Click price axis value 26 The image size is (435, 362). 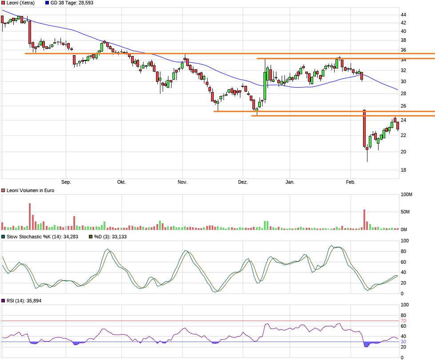[403, 106]
